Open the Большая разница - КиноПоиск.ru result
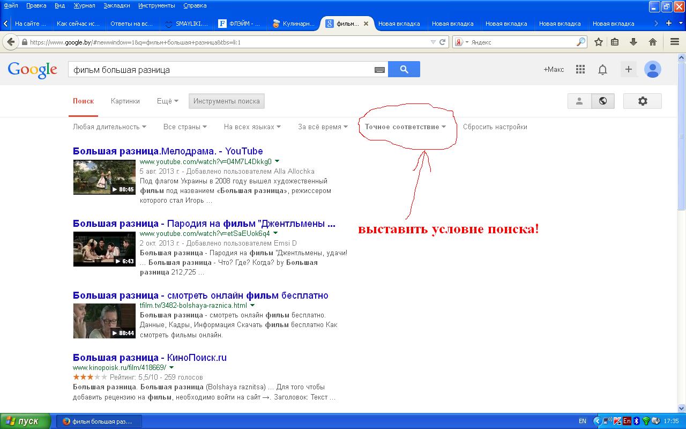This screenshot has width=686, height=429. pos(150,358)
